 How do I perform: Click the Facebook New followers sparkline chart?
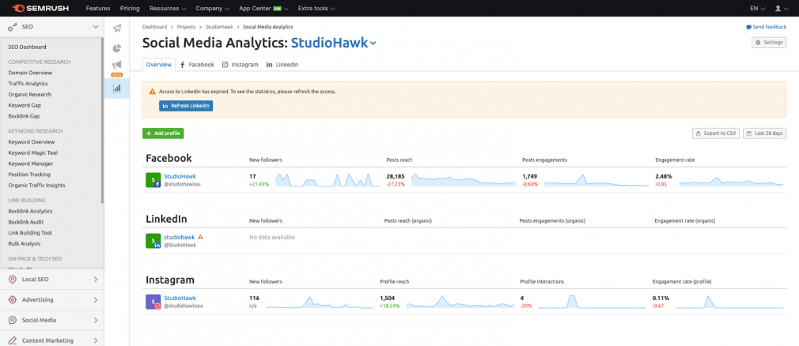[x=328, y=180]
